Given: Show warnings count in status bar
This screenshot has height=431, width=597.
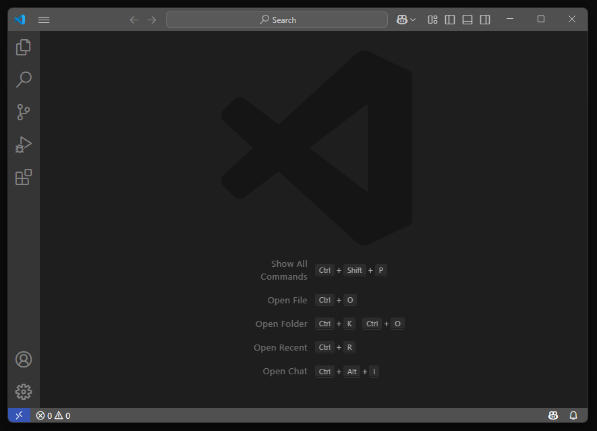Looking at the screenshot, I should point(63,415).
